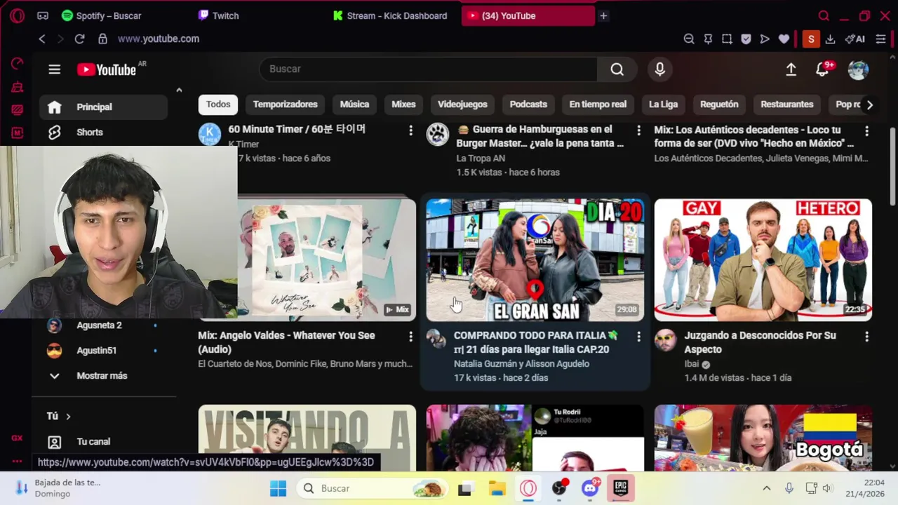This screenshot has width=898, height=505.
Task: Select the Música filter chip
Action: [354, 105]
